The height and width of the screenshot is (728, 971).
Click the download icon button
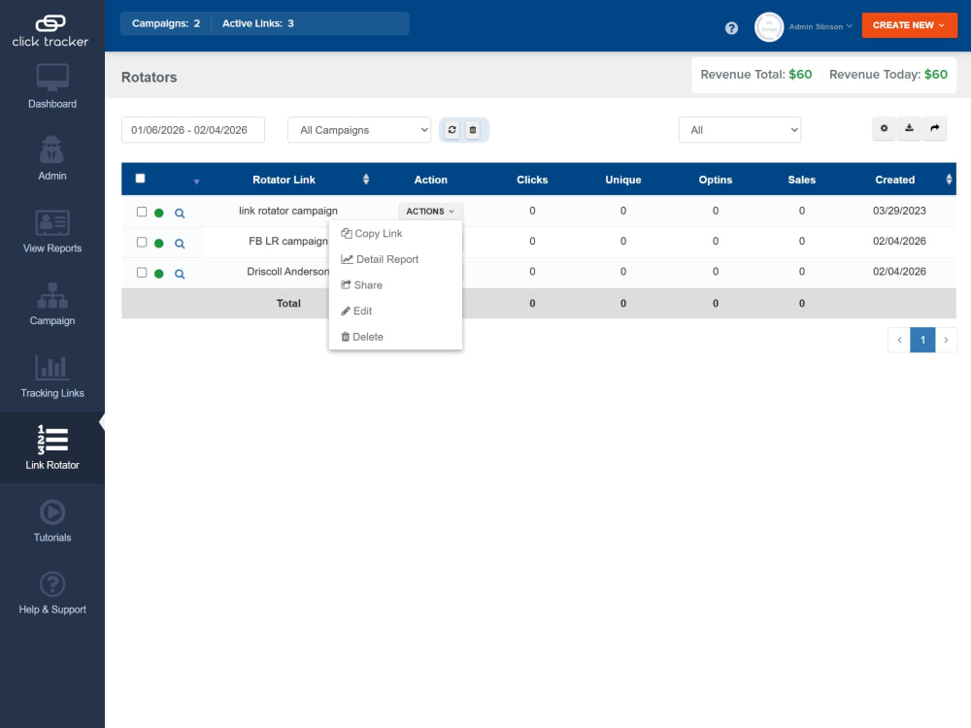click(x=909, y=128)
